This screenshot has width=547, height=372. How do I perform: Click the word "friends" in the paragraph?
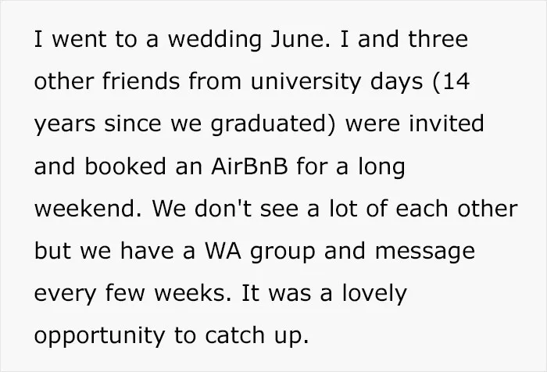click(141, 81)
